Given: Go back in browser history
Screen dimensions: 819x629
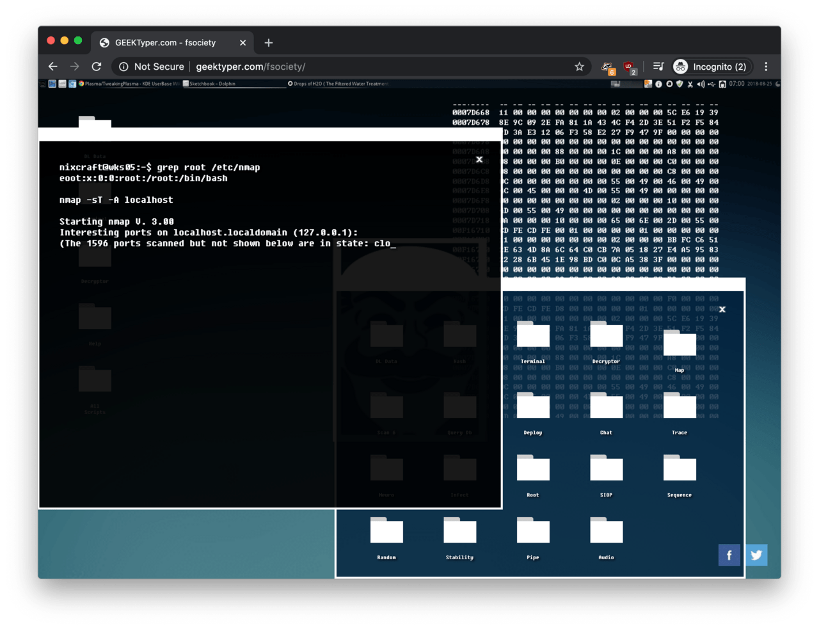Looking at the screenshot, I should click(x=53, y=67).
